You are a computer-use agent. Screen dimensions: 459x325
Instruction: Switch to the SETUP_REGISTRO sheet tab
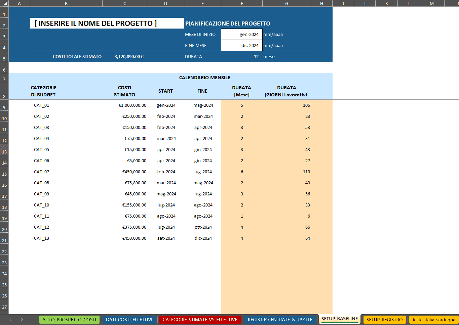click(384, 319)
